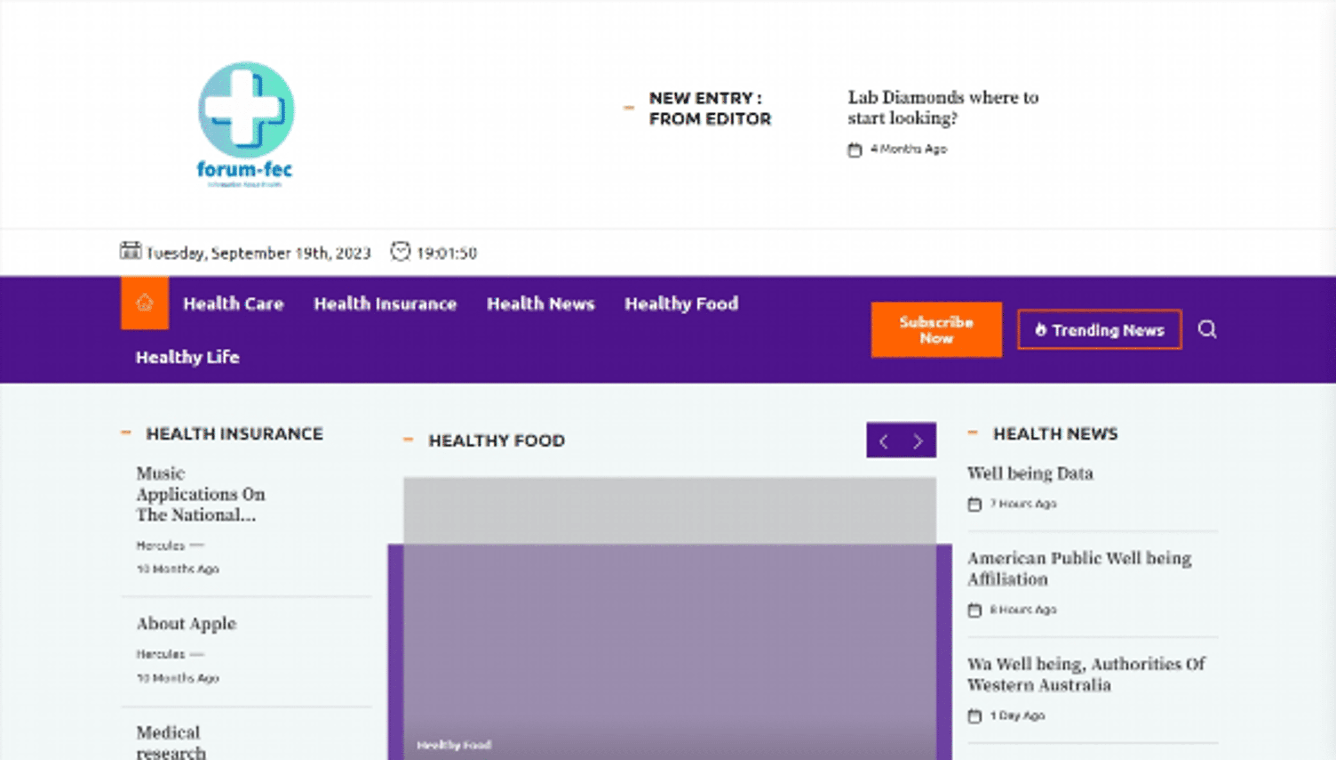Open the About Apple article
Viewport: 1336px width, 760px height.
pos(186,623)
